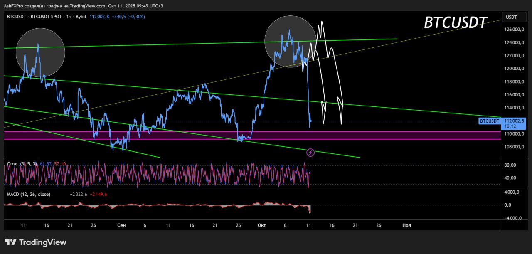Open the USDT currency selector

pos(511,17)
